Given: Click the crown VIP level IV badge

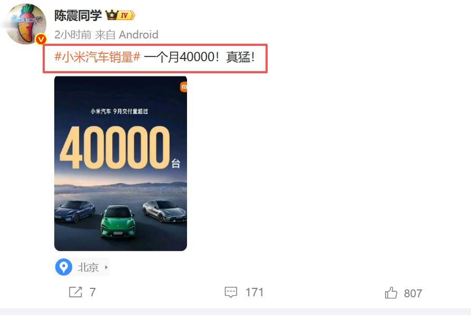Looking at the screenshot, I should [x=120, y=15].
